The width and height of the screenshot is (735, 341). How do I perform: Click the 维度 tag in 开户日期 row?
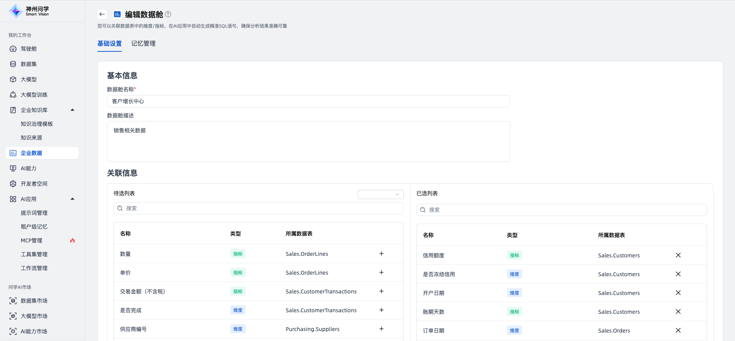click(515, 293)
